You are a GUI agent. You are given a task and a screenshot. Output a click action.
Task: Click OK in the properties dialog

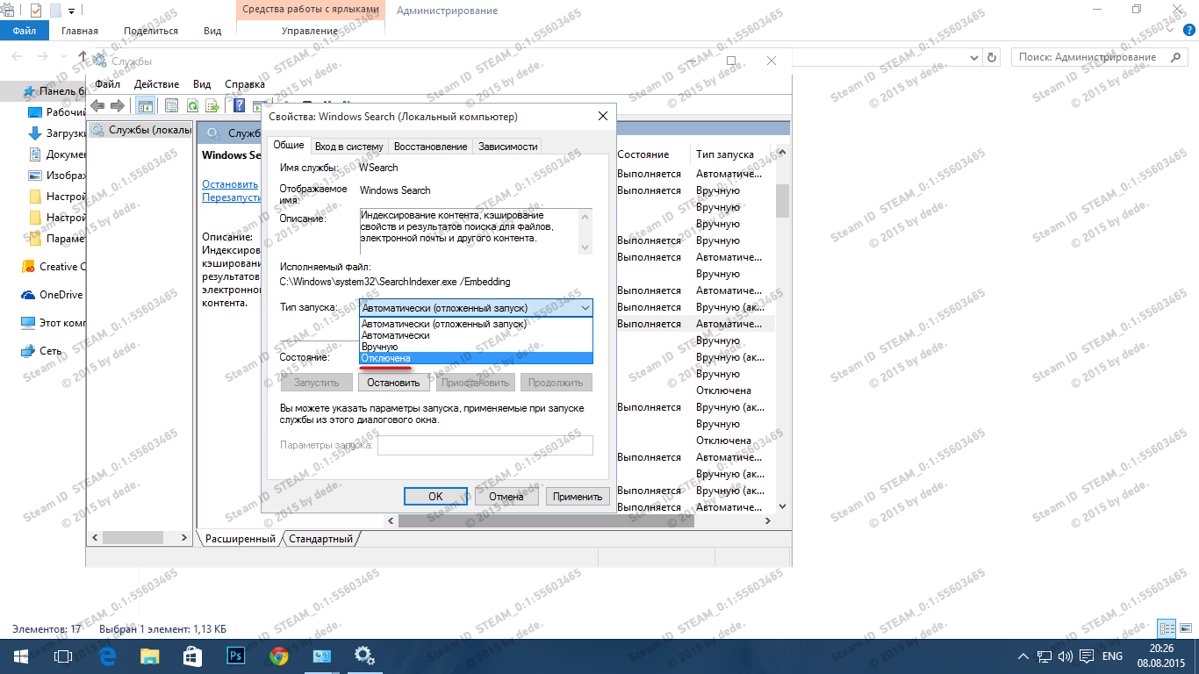(x=435, y=497)
